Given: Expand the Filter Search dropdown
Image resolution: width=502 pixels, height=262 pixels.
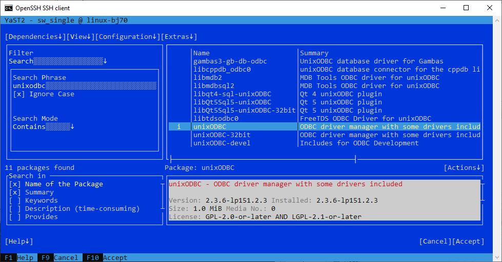Looking at the screenshot, I should [x=58, y=61].
